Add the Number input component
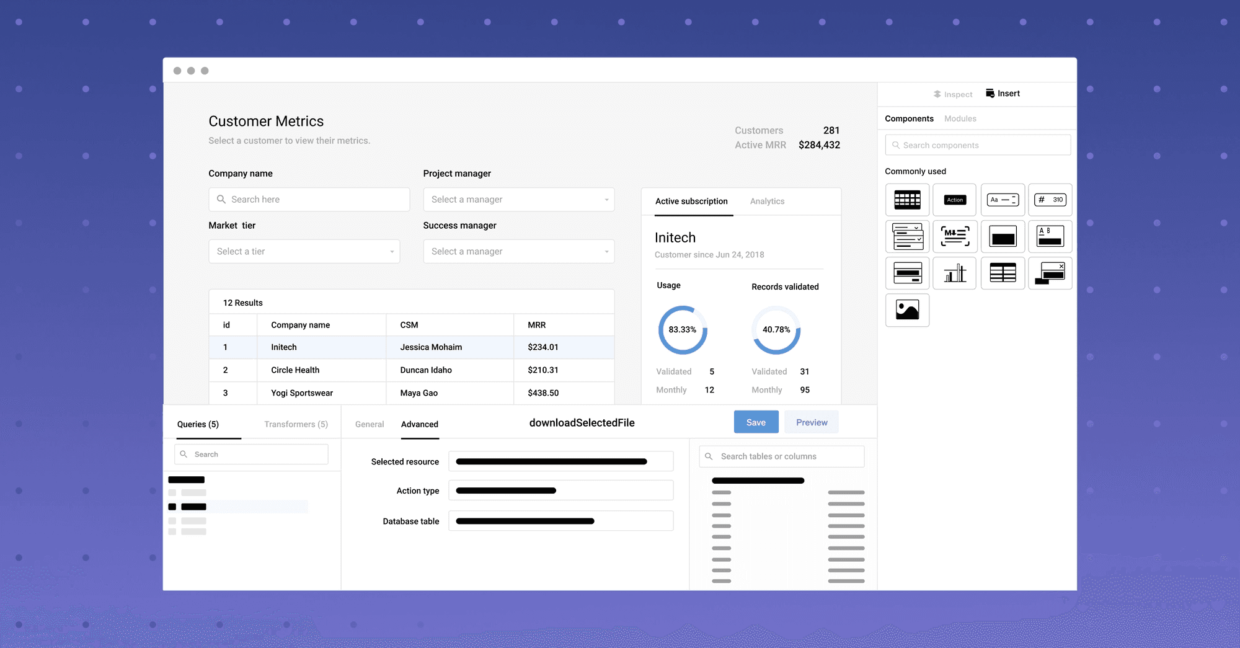Viewport: 1240px width, 648px height. click(1050, 200)
